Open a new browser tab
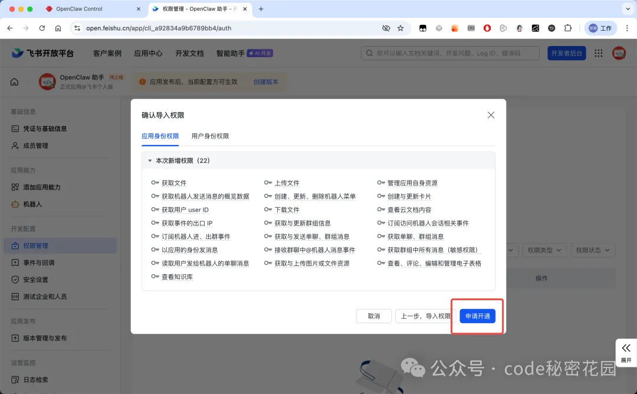This screenshot has width=637, height=394. [x=261, y=9]
